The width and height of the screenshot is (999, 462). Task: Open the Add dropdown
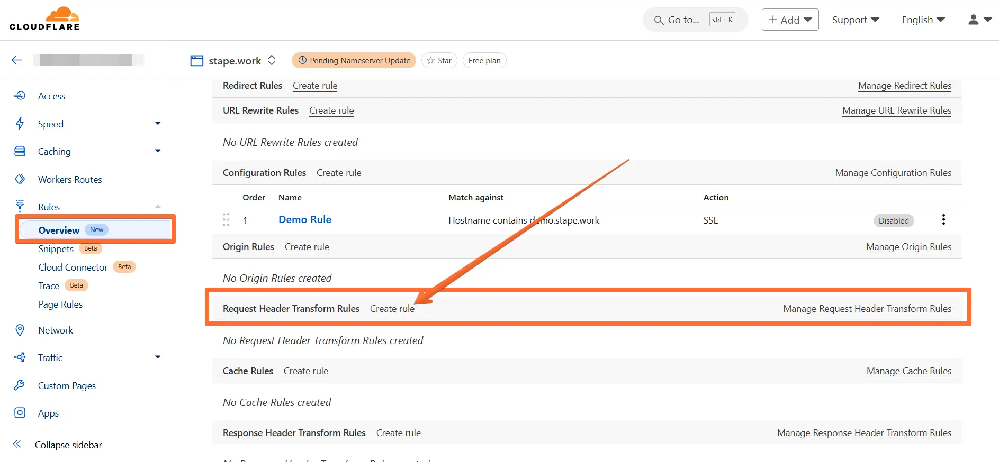[790, 20]
